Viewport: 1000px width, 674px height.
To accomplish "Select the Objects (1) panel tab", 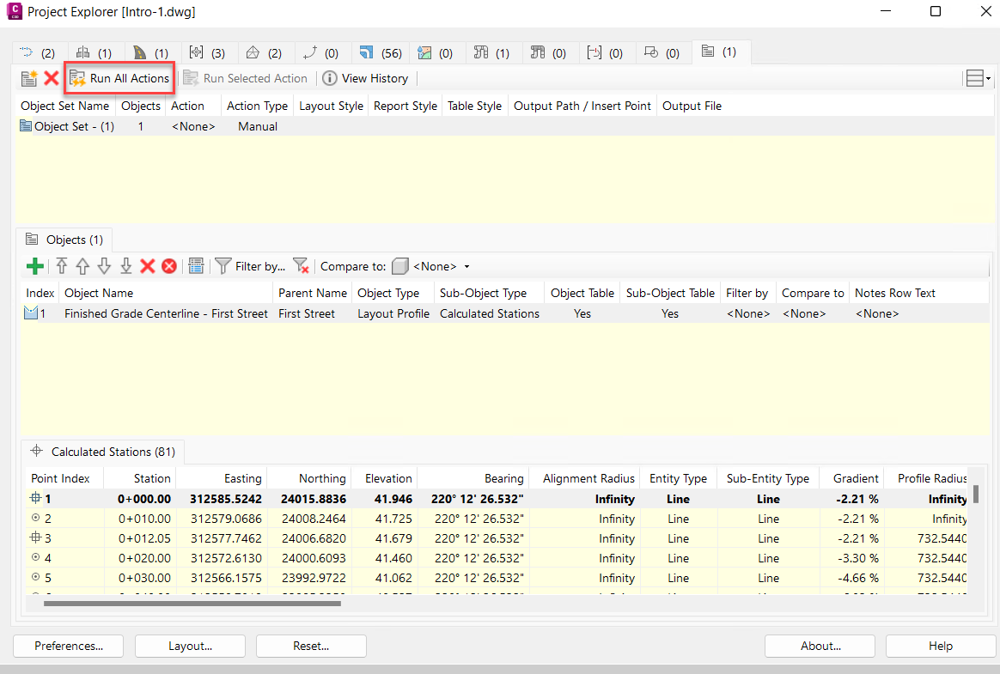I will click(64, 240).
